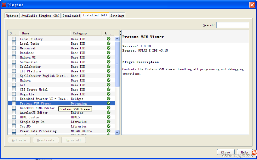Check the Proteus VSM Viewer checkbox
Viewport: 257px width, 160px height.
[14, 103]
